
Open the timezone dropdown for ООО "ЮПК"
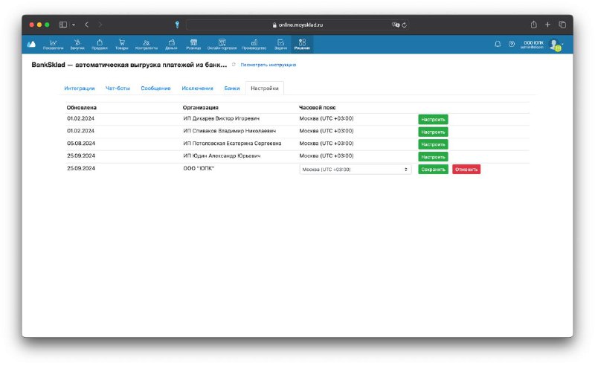tap(356, 170)
